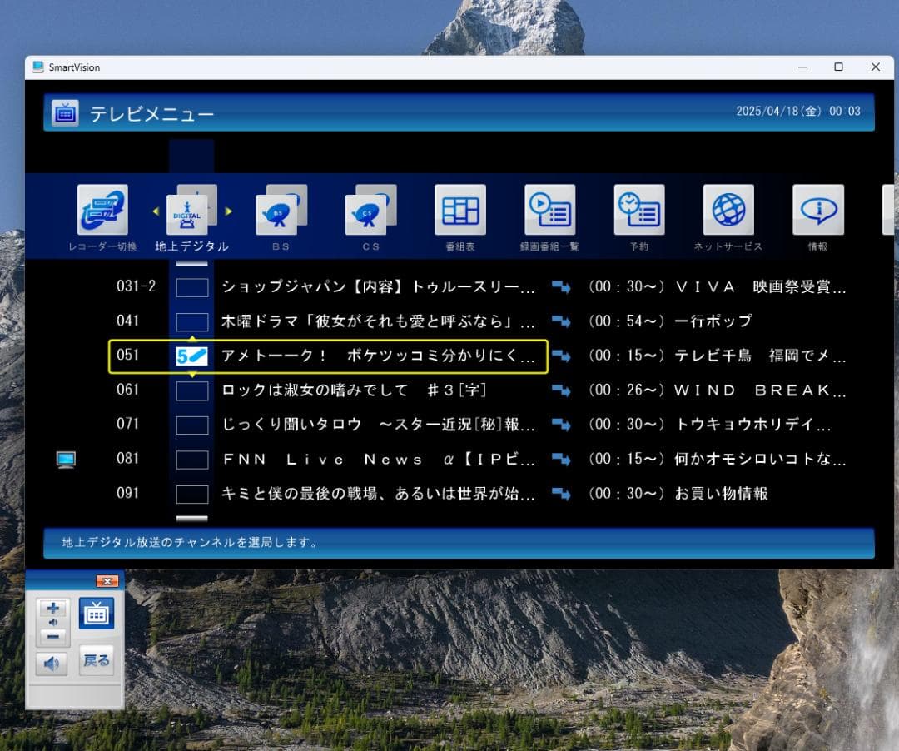The height and width of the screenshot is (751, 899).
Task: Click the TV menu icon on the remote panel
Action: point(97,612)
